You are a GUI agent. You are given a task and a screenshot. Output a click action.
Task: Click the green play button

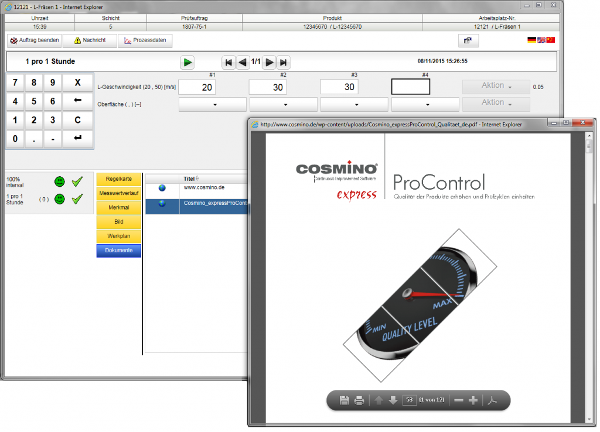coord(187,62)
